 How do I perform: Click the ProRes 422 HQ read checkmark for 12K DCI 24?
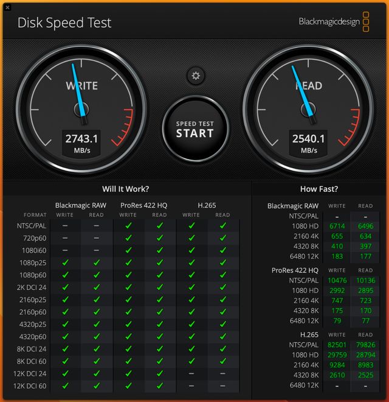click(x=159, y=373)
